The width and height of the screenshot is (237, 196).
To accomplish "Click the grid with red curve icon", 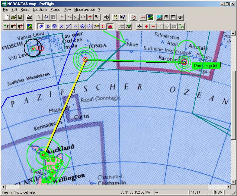I will [x=90, y=17].
